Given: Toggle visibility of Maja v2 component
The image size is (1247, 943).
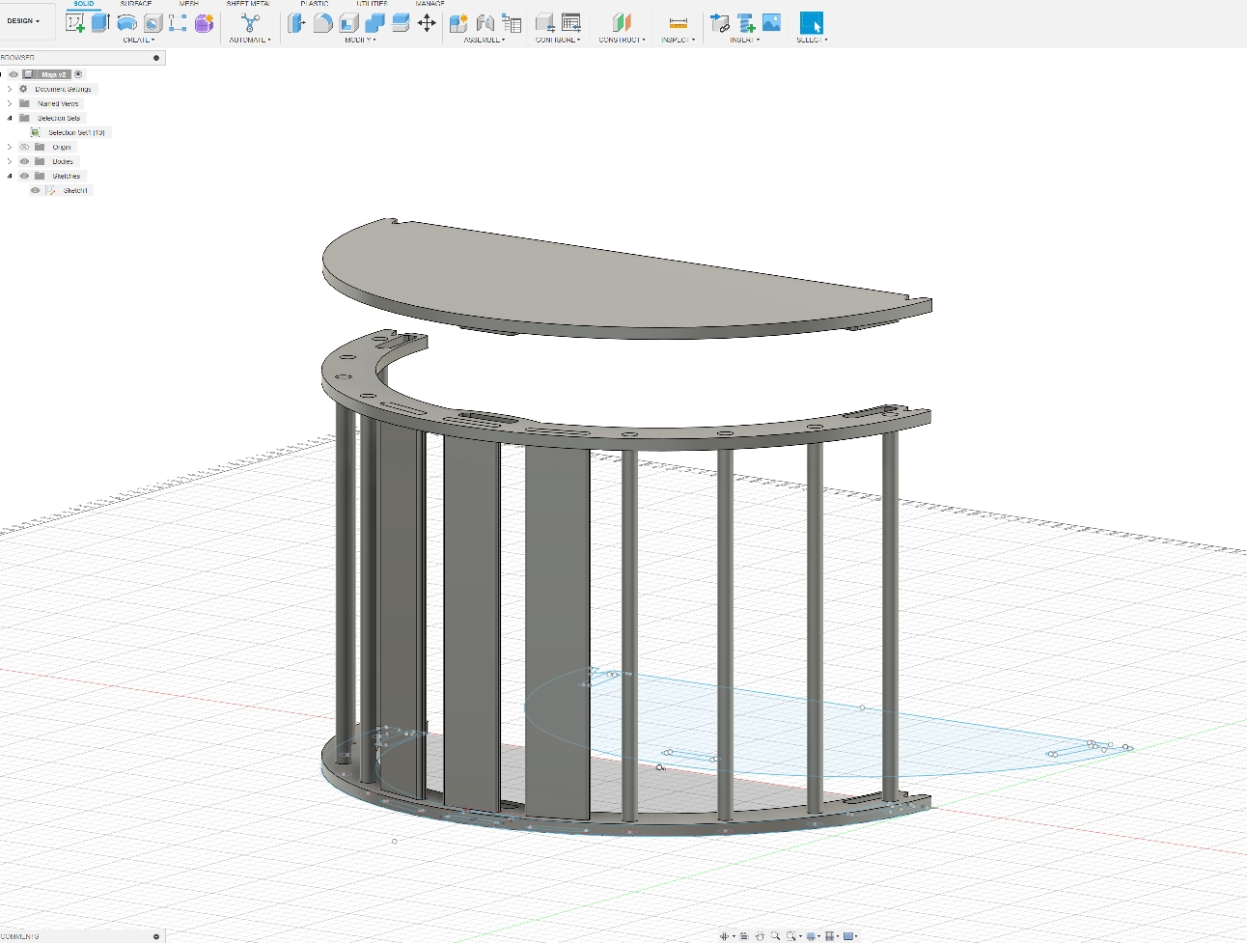Looking at the screenshot, I should (14, 74).
